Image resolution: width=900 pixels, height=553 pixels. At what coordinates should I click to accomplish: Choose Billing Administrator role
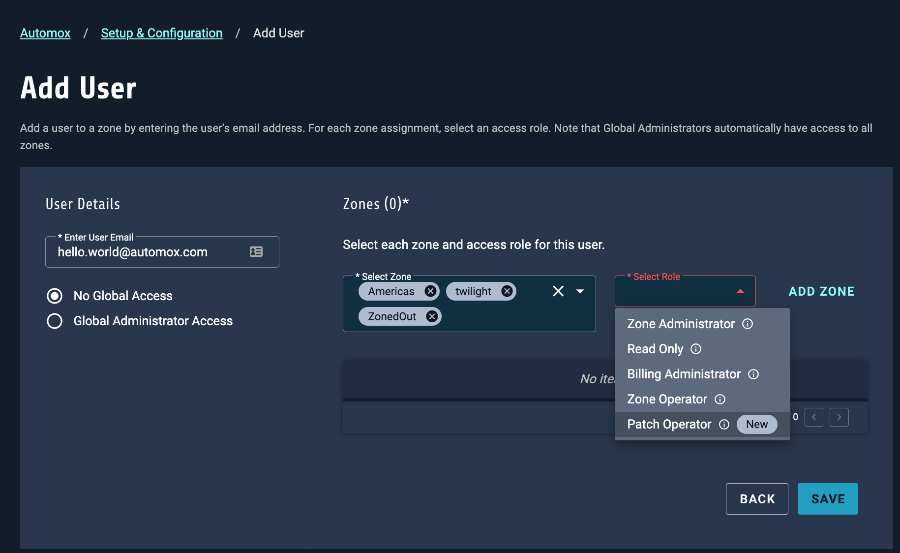click(x=702, y=374)
